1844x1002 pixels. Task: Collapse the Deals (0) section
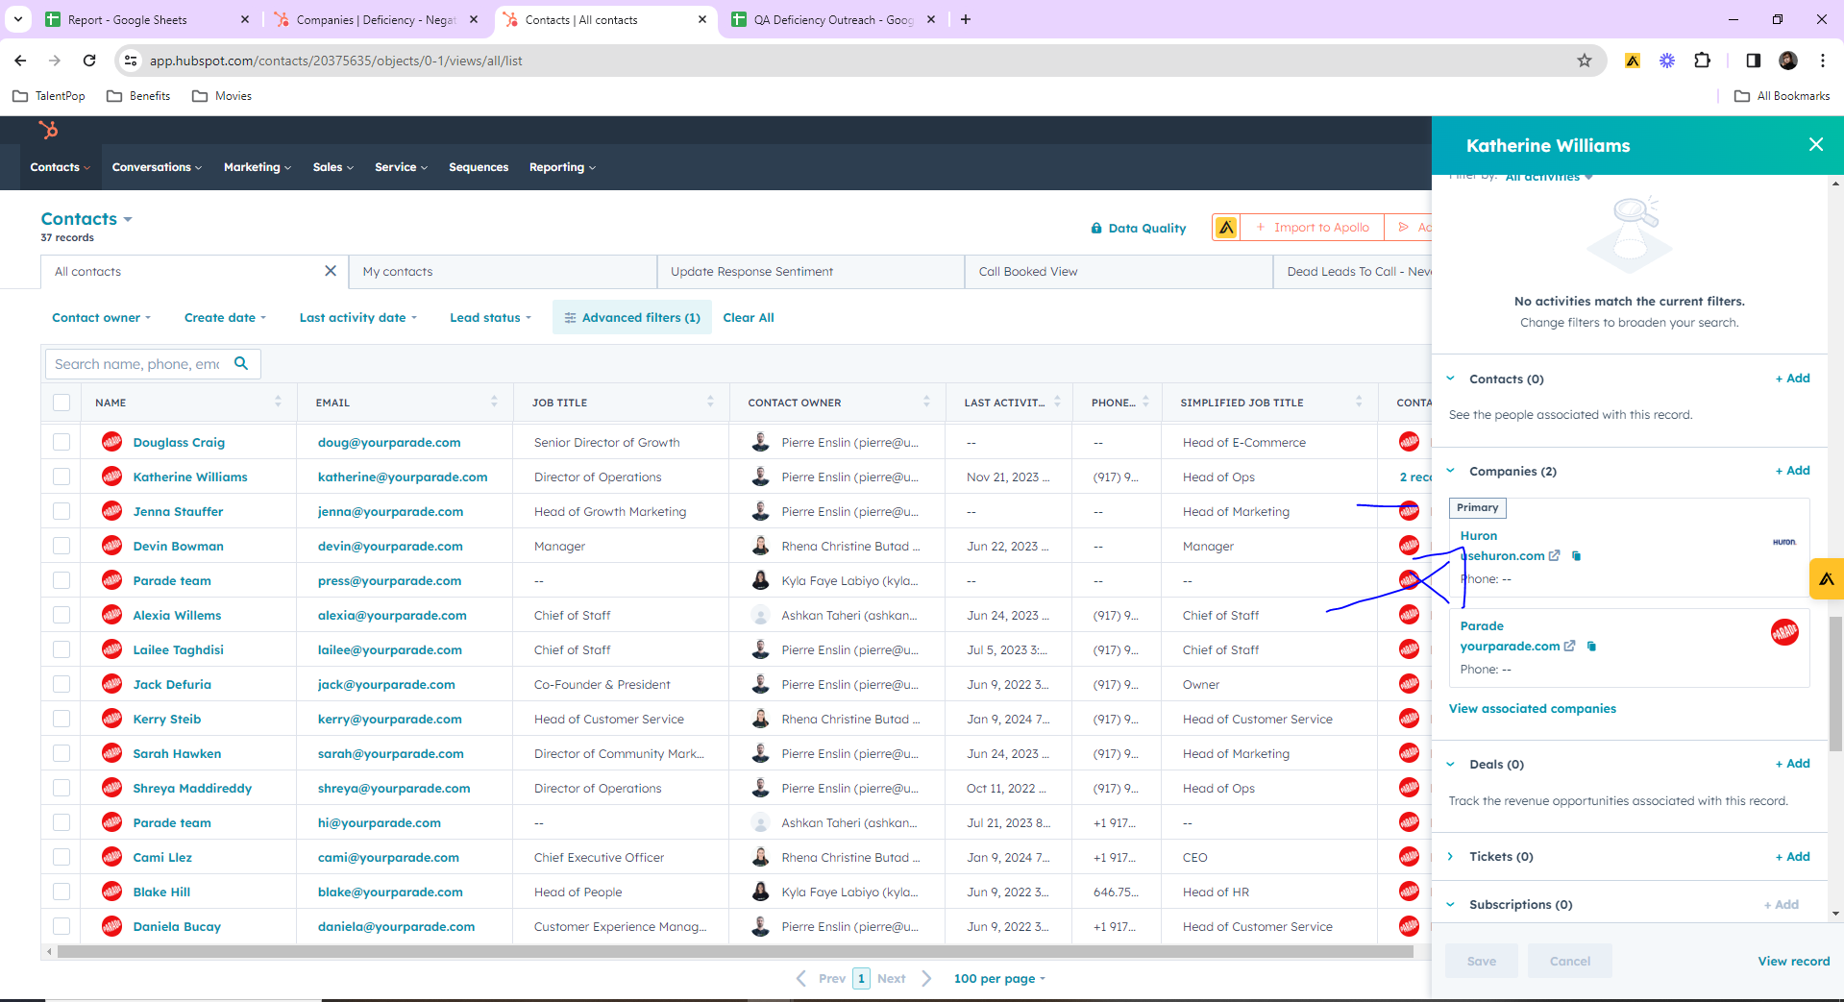(x=1451, y=764)
